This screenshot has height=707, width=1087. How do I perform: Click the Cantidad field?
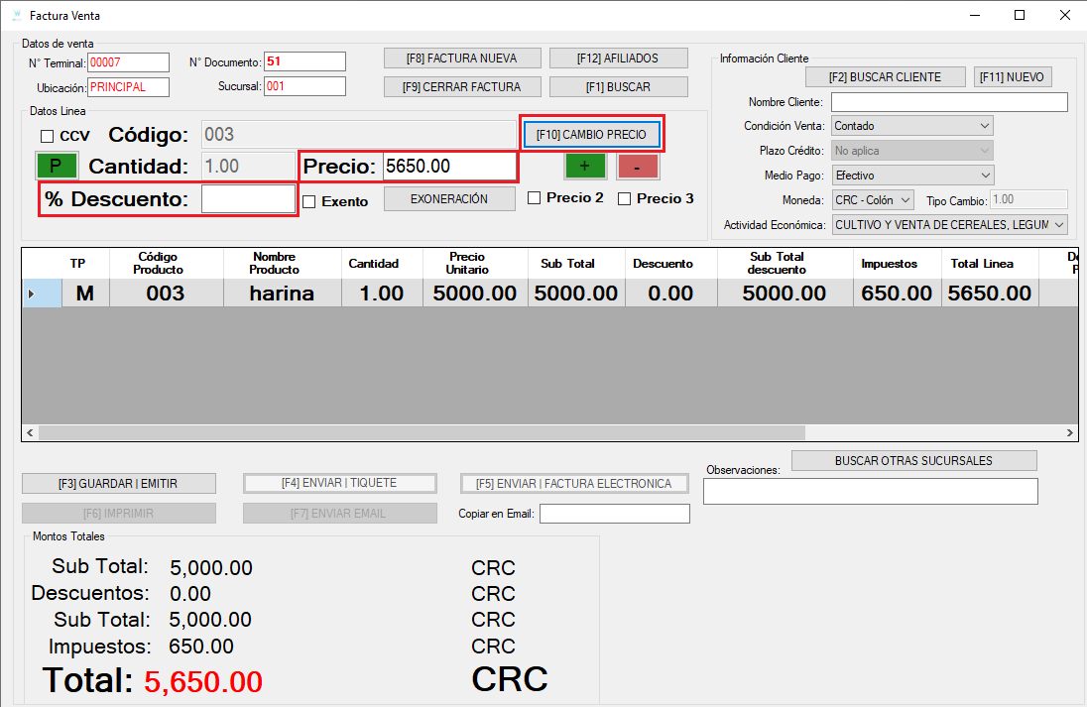(x=249, y=167)
